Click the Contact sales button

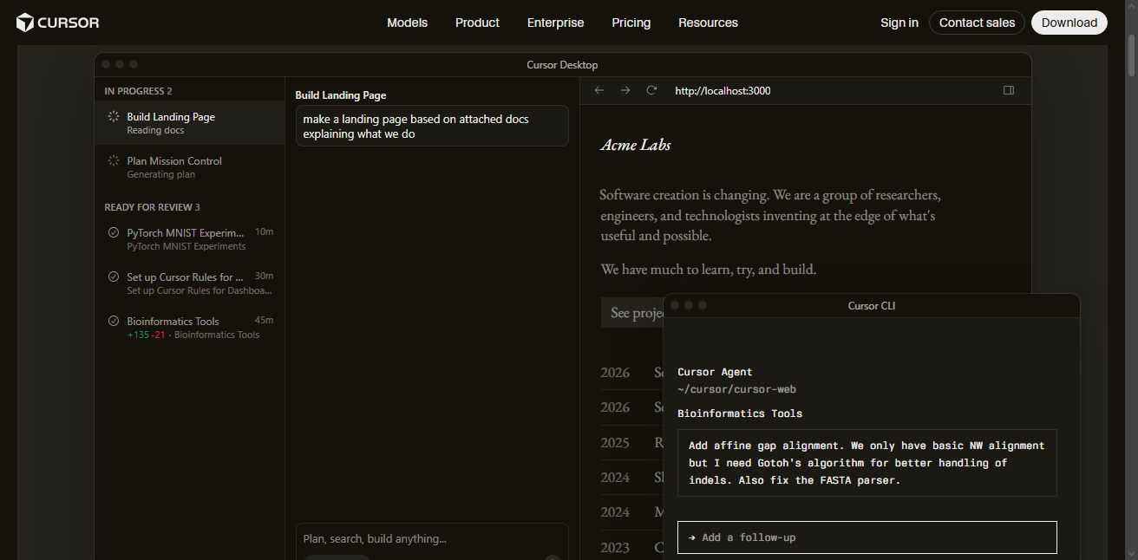(x=977, y=23)
